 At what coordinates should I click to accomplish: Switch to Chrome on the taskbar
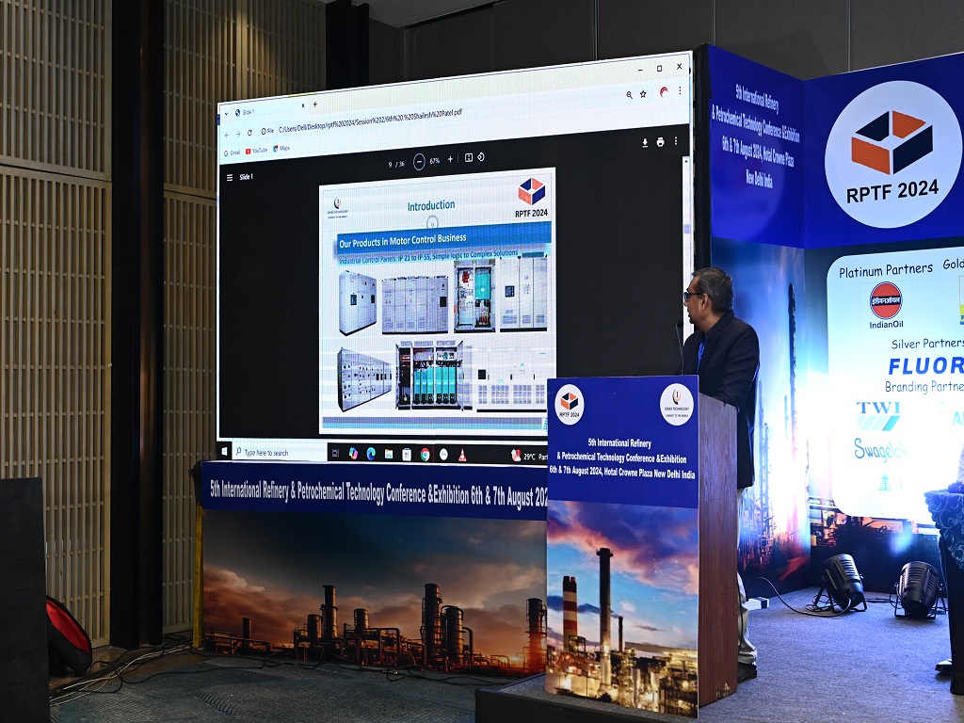425,455
